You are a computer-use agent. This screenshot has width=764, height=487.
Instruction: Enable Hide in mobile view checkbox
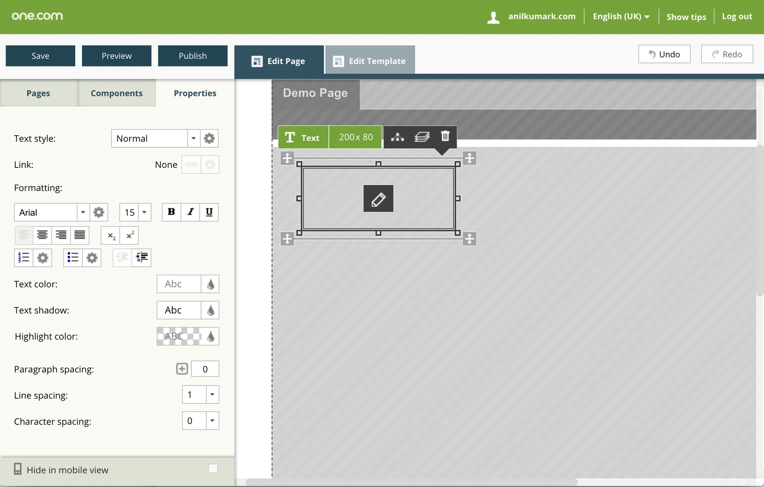pyautogui.click(x=213, y=469)
